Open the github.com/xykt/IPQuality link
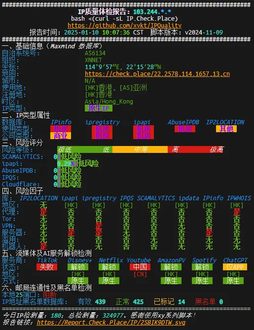The width and height of the screenshot is (254, 330). (x=124, y=26)
